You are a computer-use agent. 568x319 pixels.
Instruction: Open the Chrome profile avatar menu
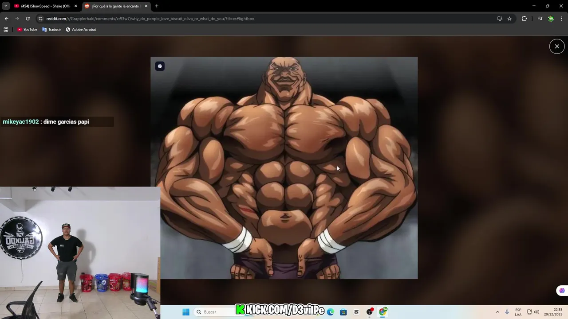(551, 19)
